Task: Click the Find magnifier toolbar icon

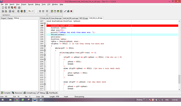Action: tap(3, 11)
